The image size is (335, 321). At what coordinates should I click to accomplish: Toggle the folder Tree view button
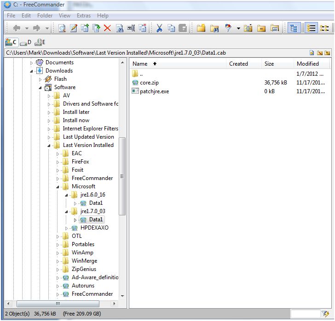294,28
